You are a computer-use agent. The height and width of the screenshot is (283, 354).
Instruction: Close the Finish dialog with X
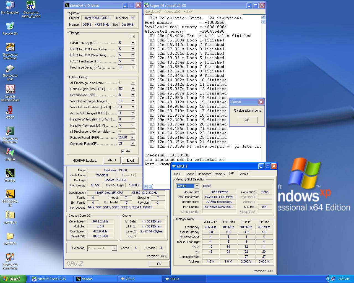[261, 102]
